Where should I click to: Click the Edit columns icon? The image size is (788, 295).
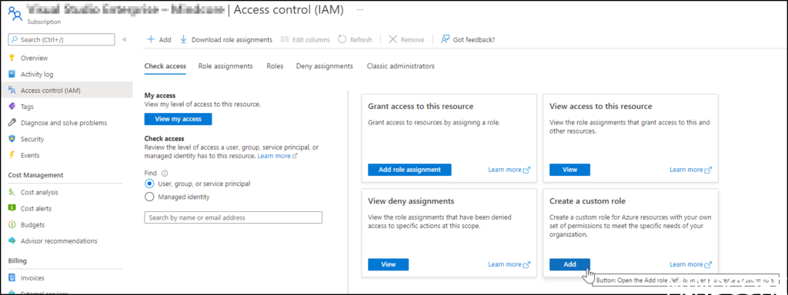tap(285, 40)
